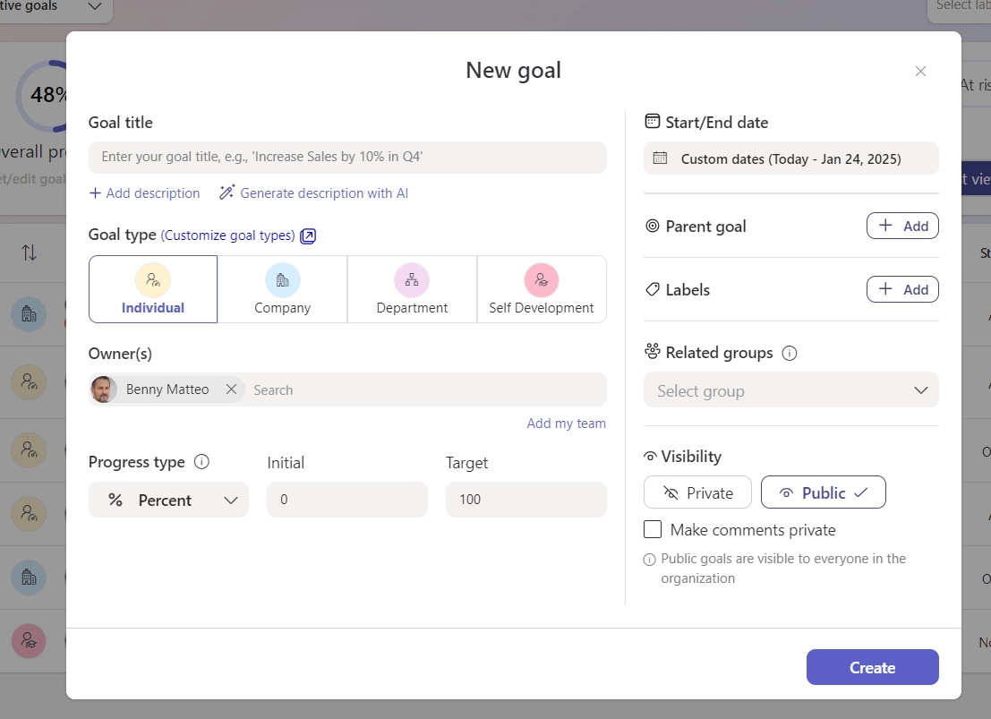Viewport: 991px width, 719px height.
Task: Click the Add my team link
Action: click(x=566, y=423)
